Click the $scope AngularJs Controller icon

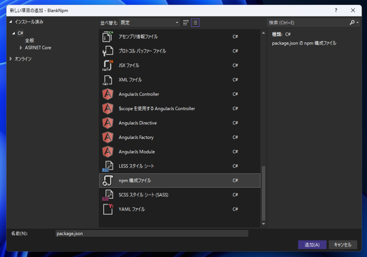coord(108,108)
